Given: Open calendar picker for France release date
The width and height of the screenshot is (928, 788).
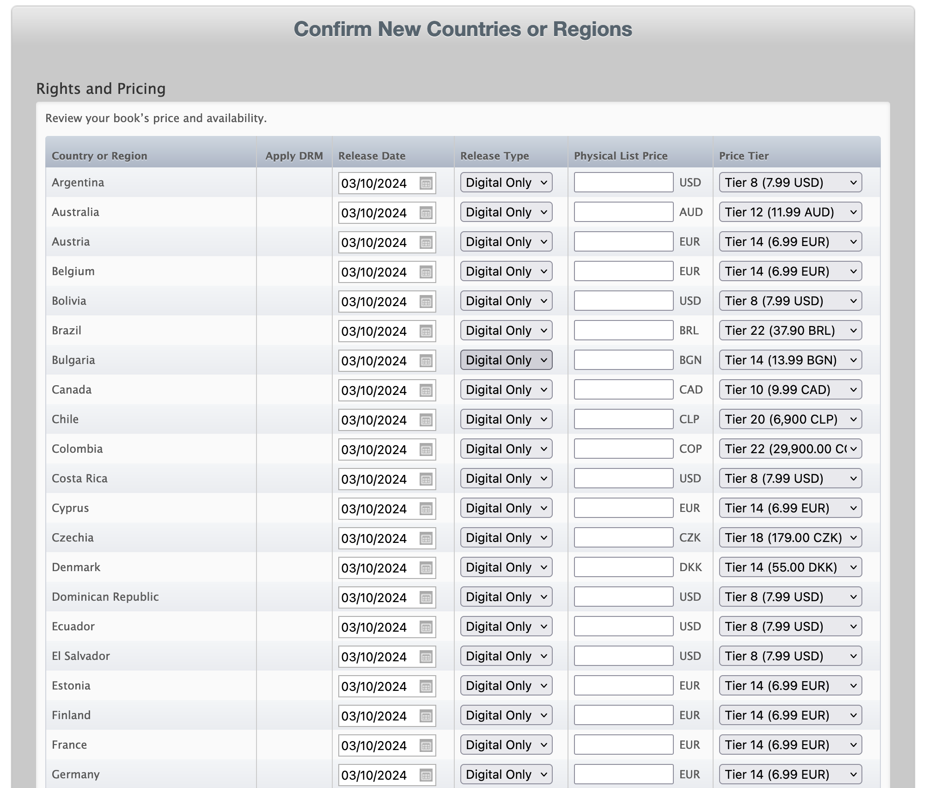Looking at the screenshot, I should point(426,745).
